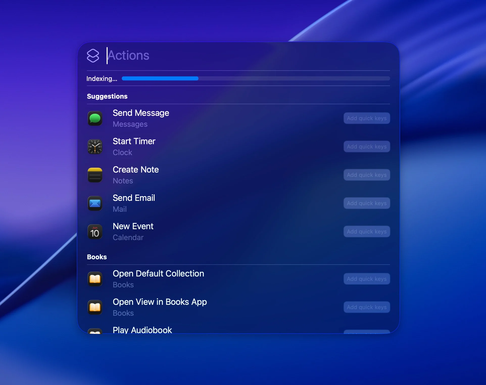Select the Send Message action
The image size is (486, 385).
238,118
